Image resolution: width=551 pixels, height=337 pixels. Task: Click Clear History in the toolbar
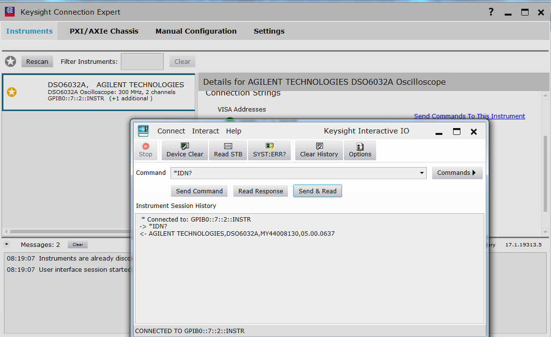[x=319, y=150]
